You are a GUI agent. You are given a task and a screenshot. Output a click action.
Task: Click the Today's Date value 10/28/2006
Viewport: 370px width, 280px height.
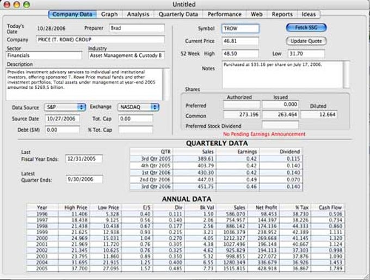tap(51, 28)
